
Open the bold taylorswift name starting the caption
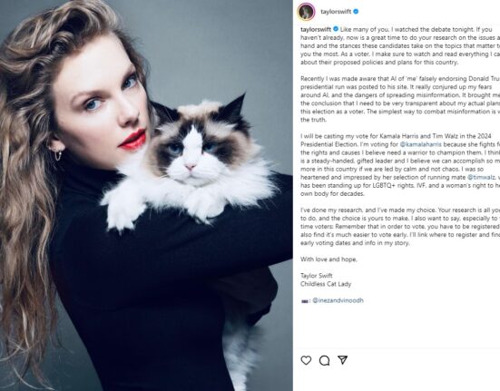click(316, 29)
